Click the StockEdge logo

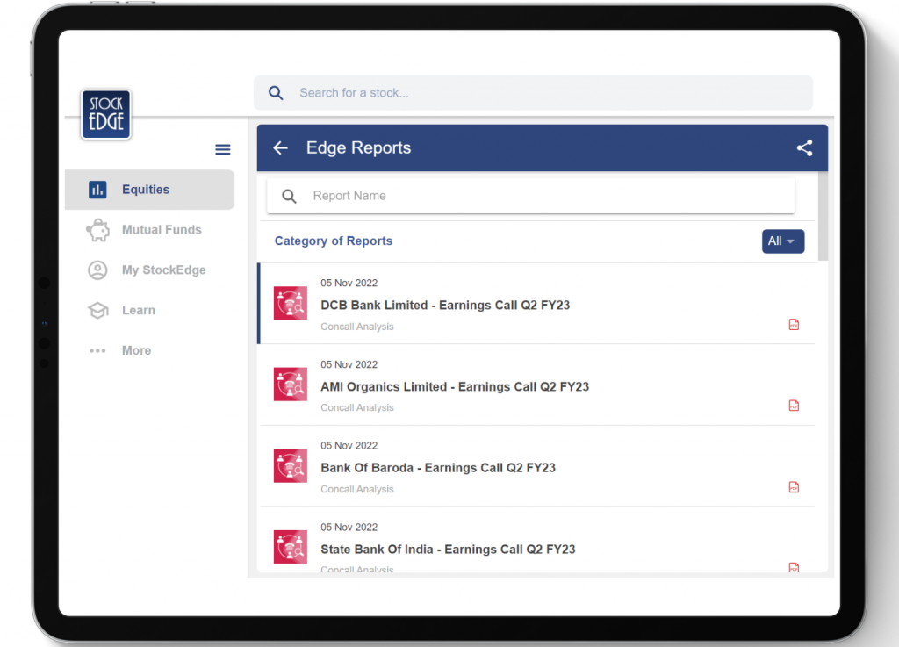(106, 114)
